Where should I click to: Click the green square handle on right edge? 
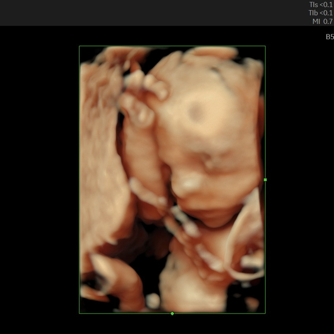pyautogui.click(x=265, y=180)
